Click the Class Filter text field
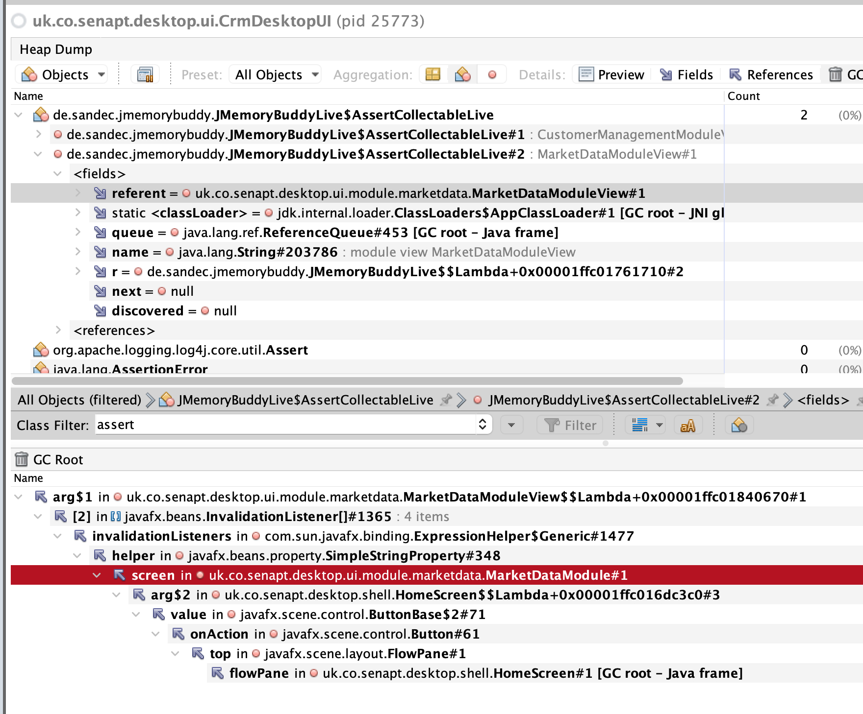Screen dimensions: 863x714 284,425
